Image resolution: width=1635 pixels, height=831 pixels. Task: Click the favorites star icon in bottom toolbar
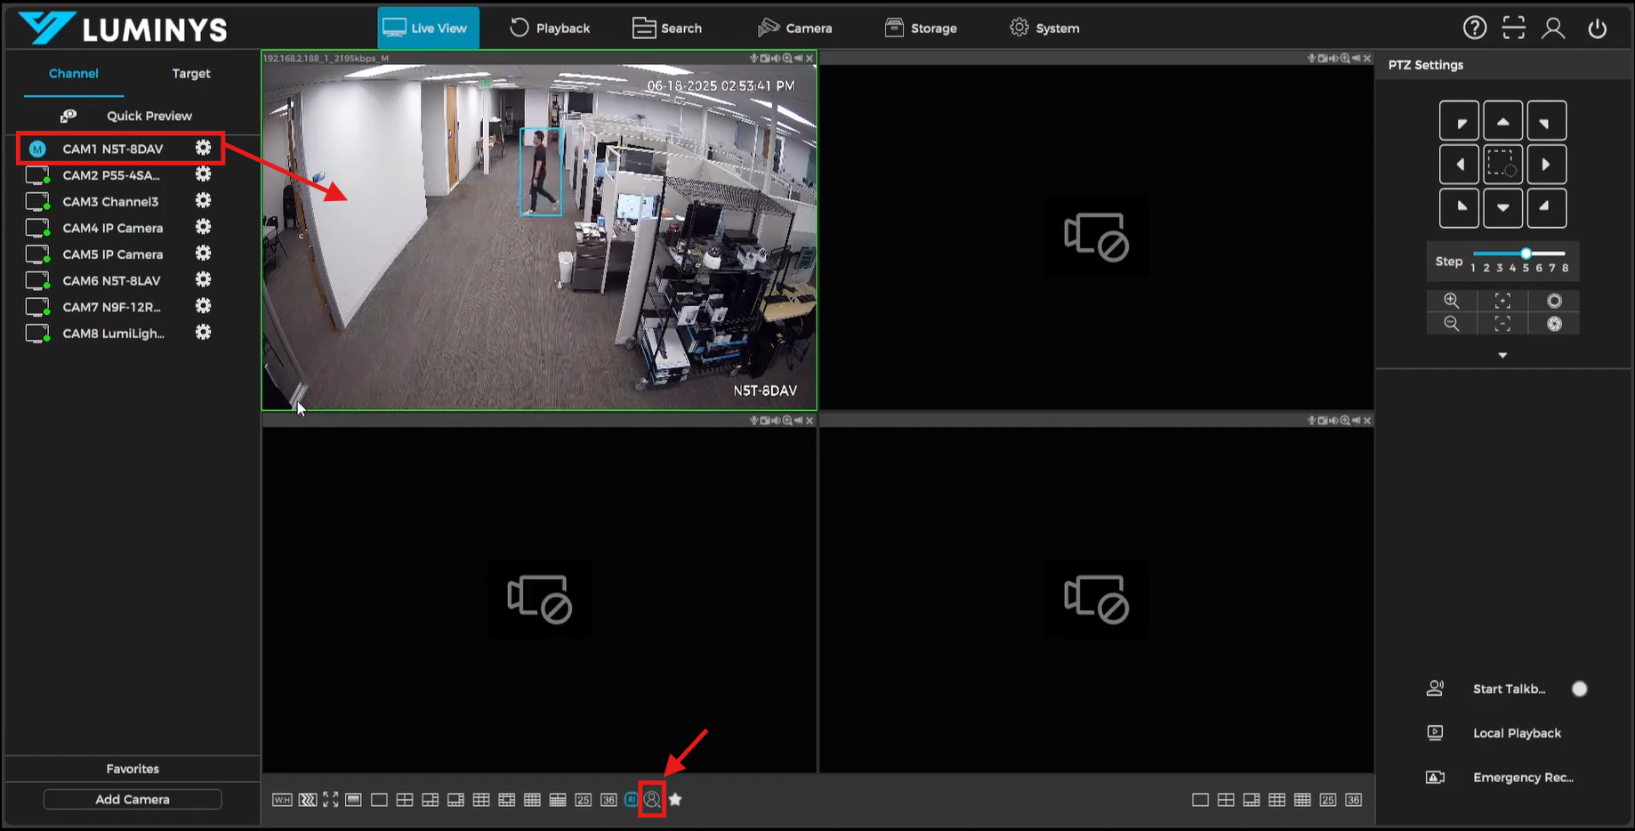click(675, 800)
